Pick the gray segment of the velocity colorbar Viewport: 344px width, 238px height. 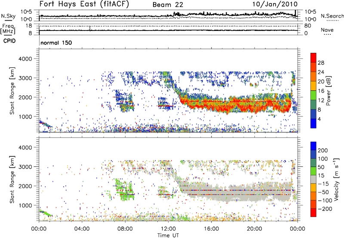313,179
